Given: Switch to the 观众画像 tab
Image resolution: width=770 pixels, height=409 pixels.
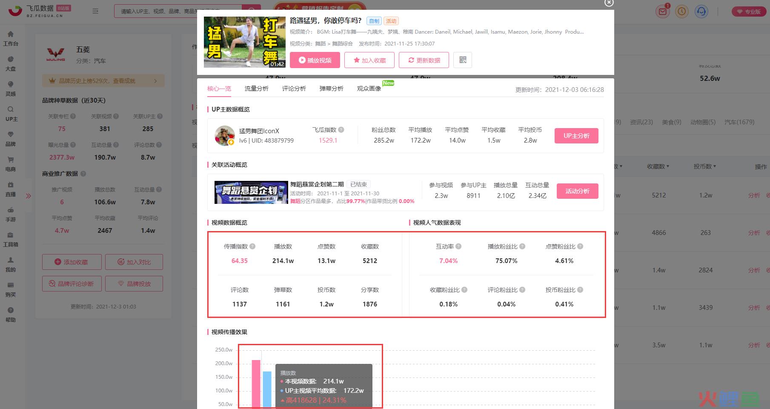Looking at the screenshot, I should pyautogui.click(x=369, y=89).
